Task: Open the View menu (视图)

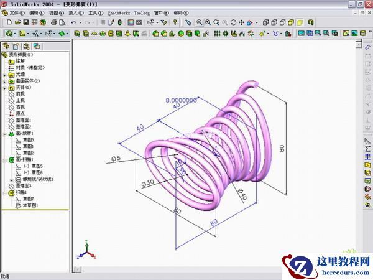Action: pyautogui.click(x=57, y=13)
